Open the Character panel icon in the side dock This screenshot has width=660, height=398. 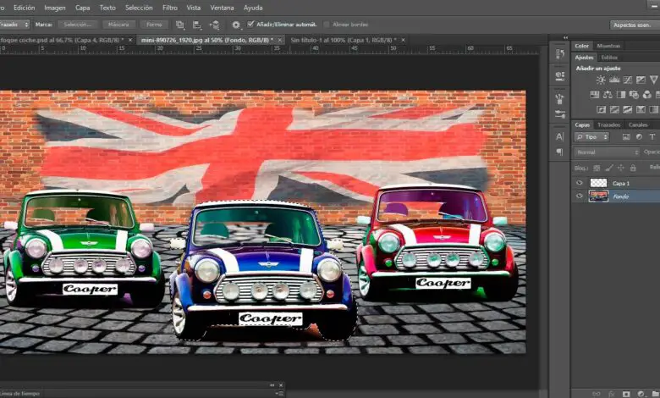point(559,136)
